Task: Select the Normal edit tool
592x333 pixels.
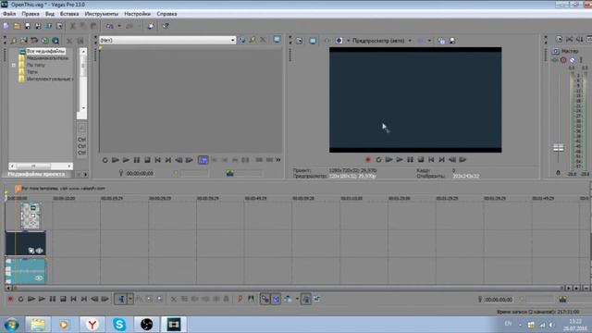Action: click(x=121, y=299)
